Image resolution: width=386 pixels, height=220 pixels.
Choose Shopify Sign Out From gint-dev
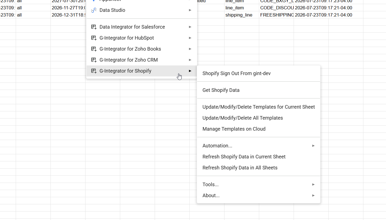(259, 73)
